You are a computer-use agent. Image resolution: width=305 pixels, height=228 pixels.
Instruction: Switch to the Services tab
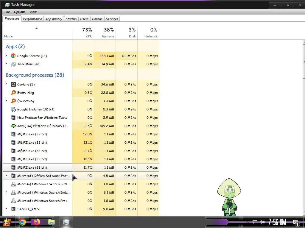(112, 19)
